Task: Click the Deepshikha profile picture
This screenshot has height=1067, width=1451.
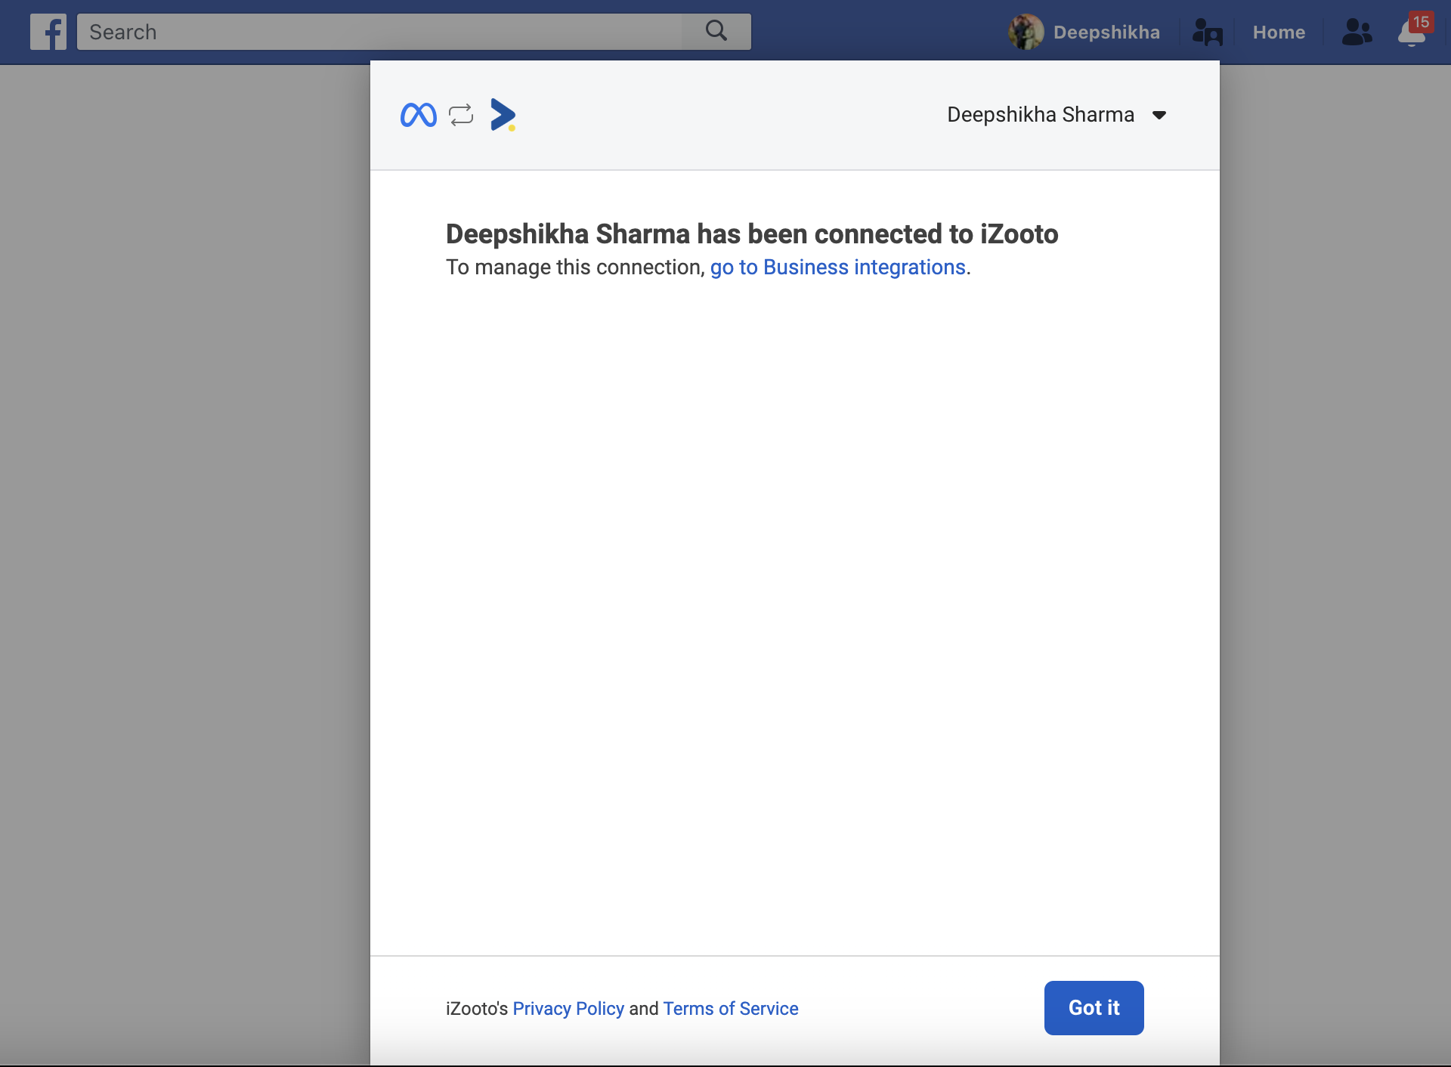Action: (x=1026, y=32)
